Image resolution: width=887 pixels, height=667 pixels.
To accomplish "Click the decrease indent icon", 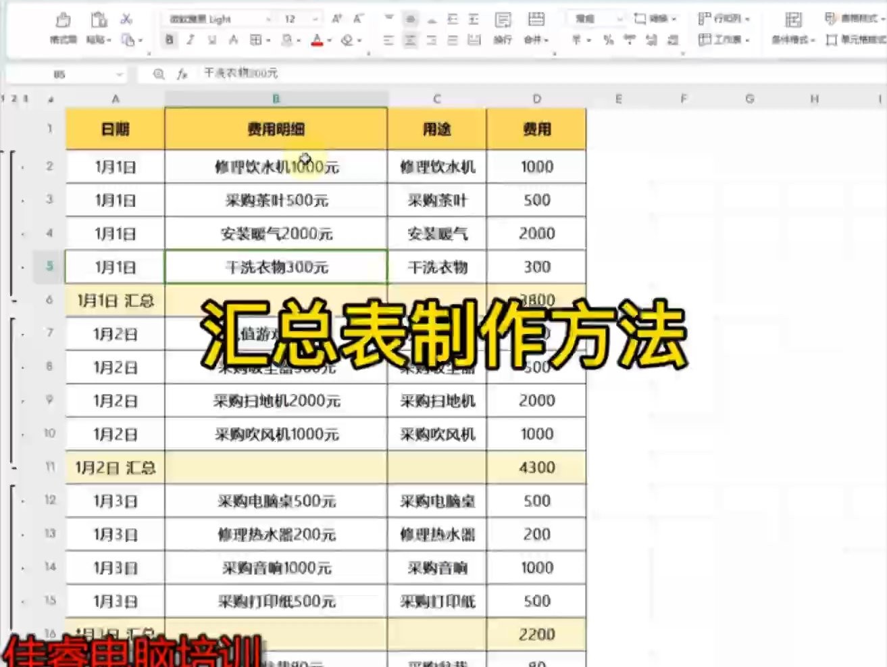I will tap(453, 19).
